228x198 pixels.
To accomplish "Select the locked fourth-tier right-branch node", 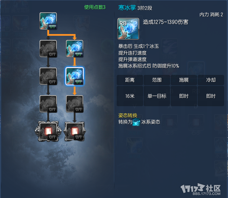I will pyautogui.click(x=75, y=104).
